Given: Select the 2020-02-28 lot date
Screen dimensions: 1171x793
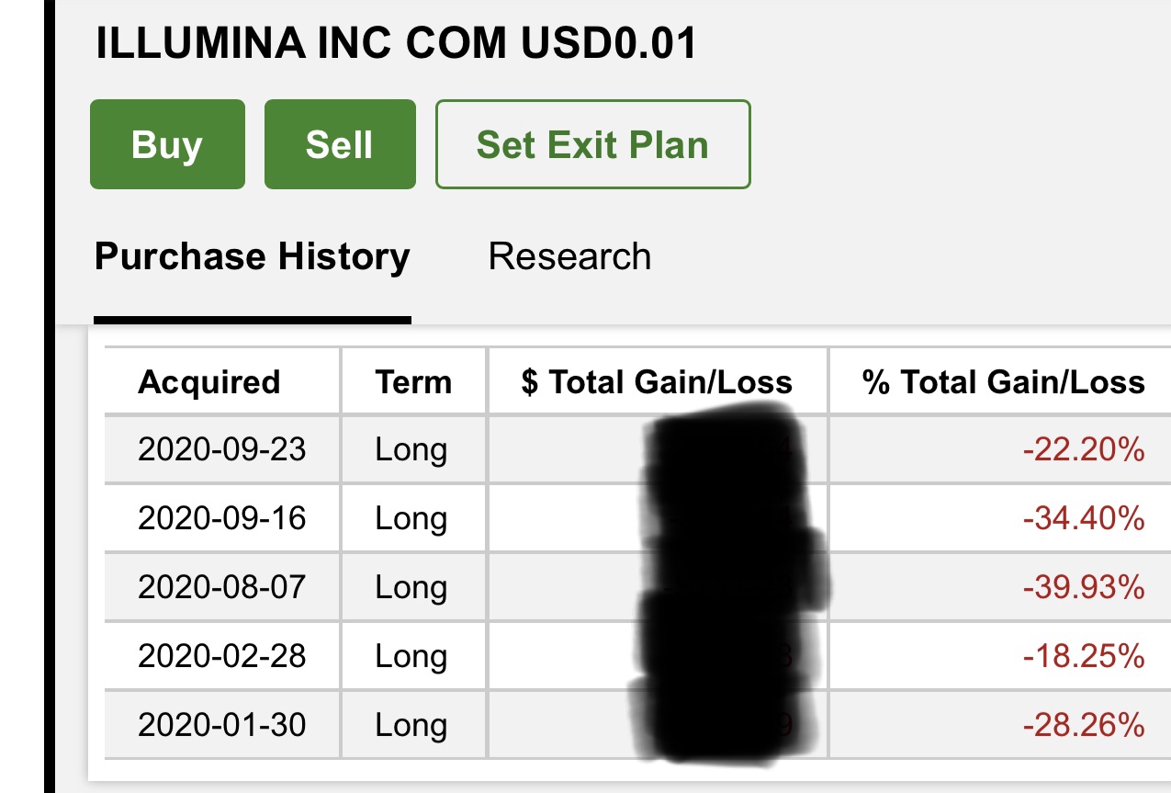Looking at the screenshot, I should click(221, 656).
